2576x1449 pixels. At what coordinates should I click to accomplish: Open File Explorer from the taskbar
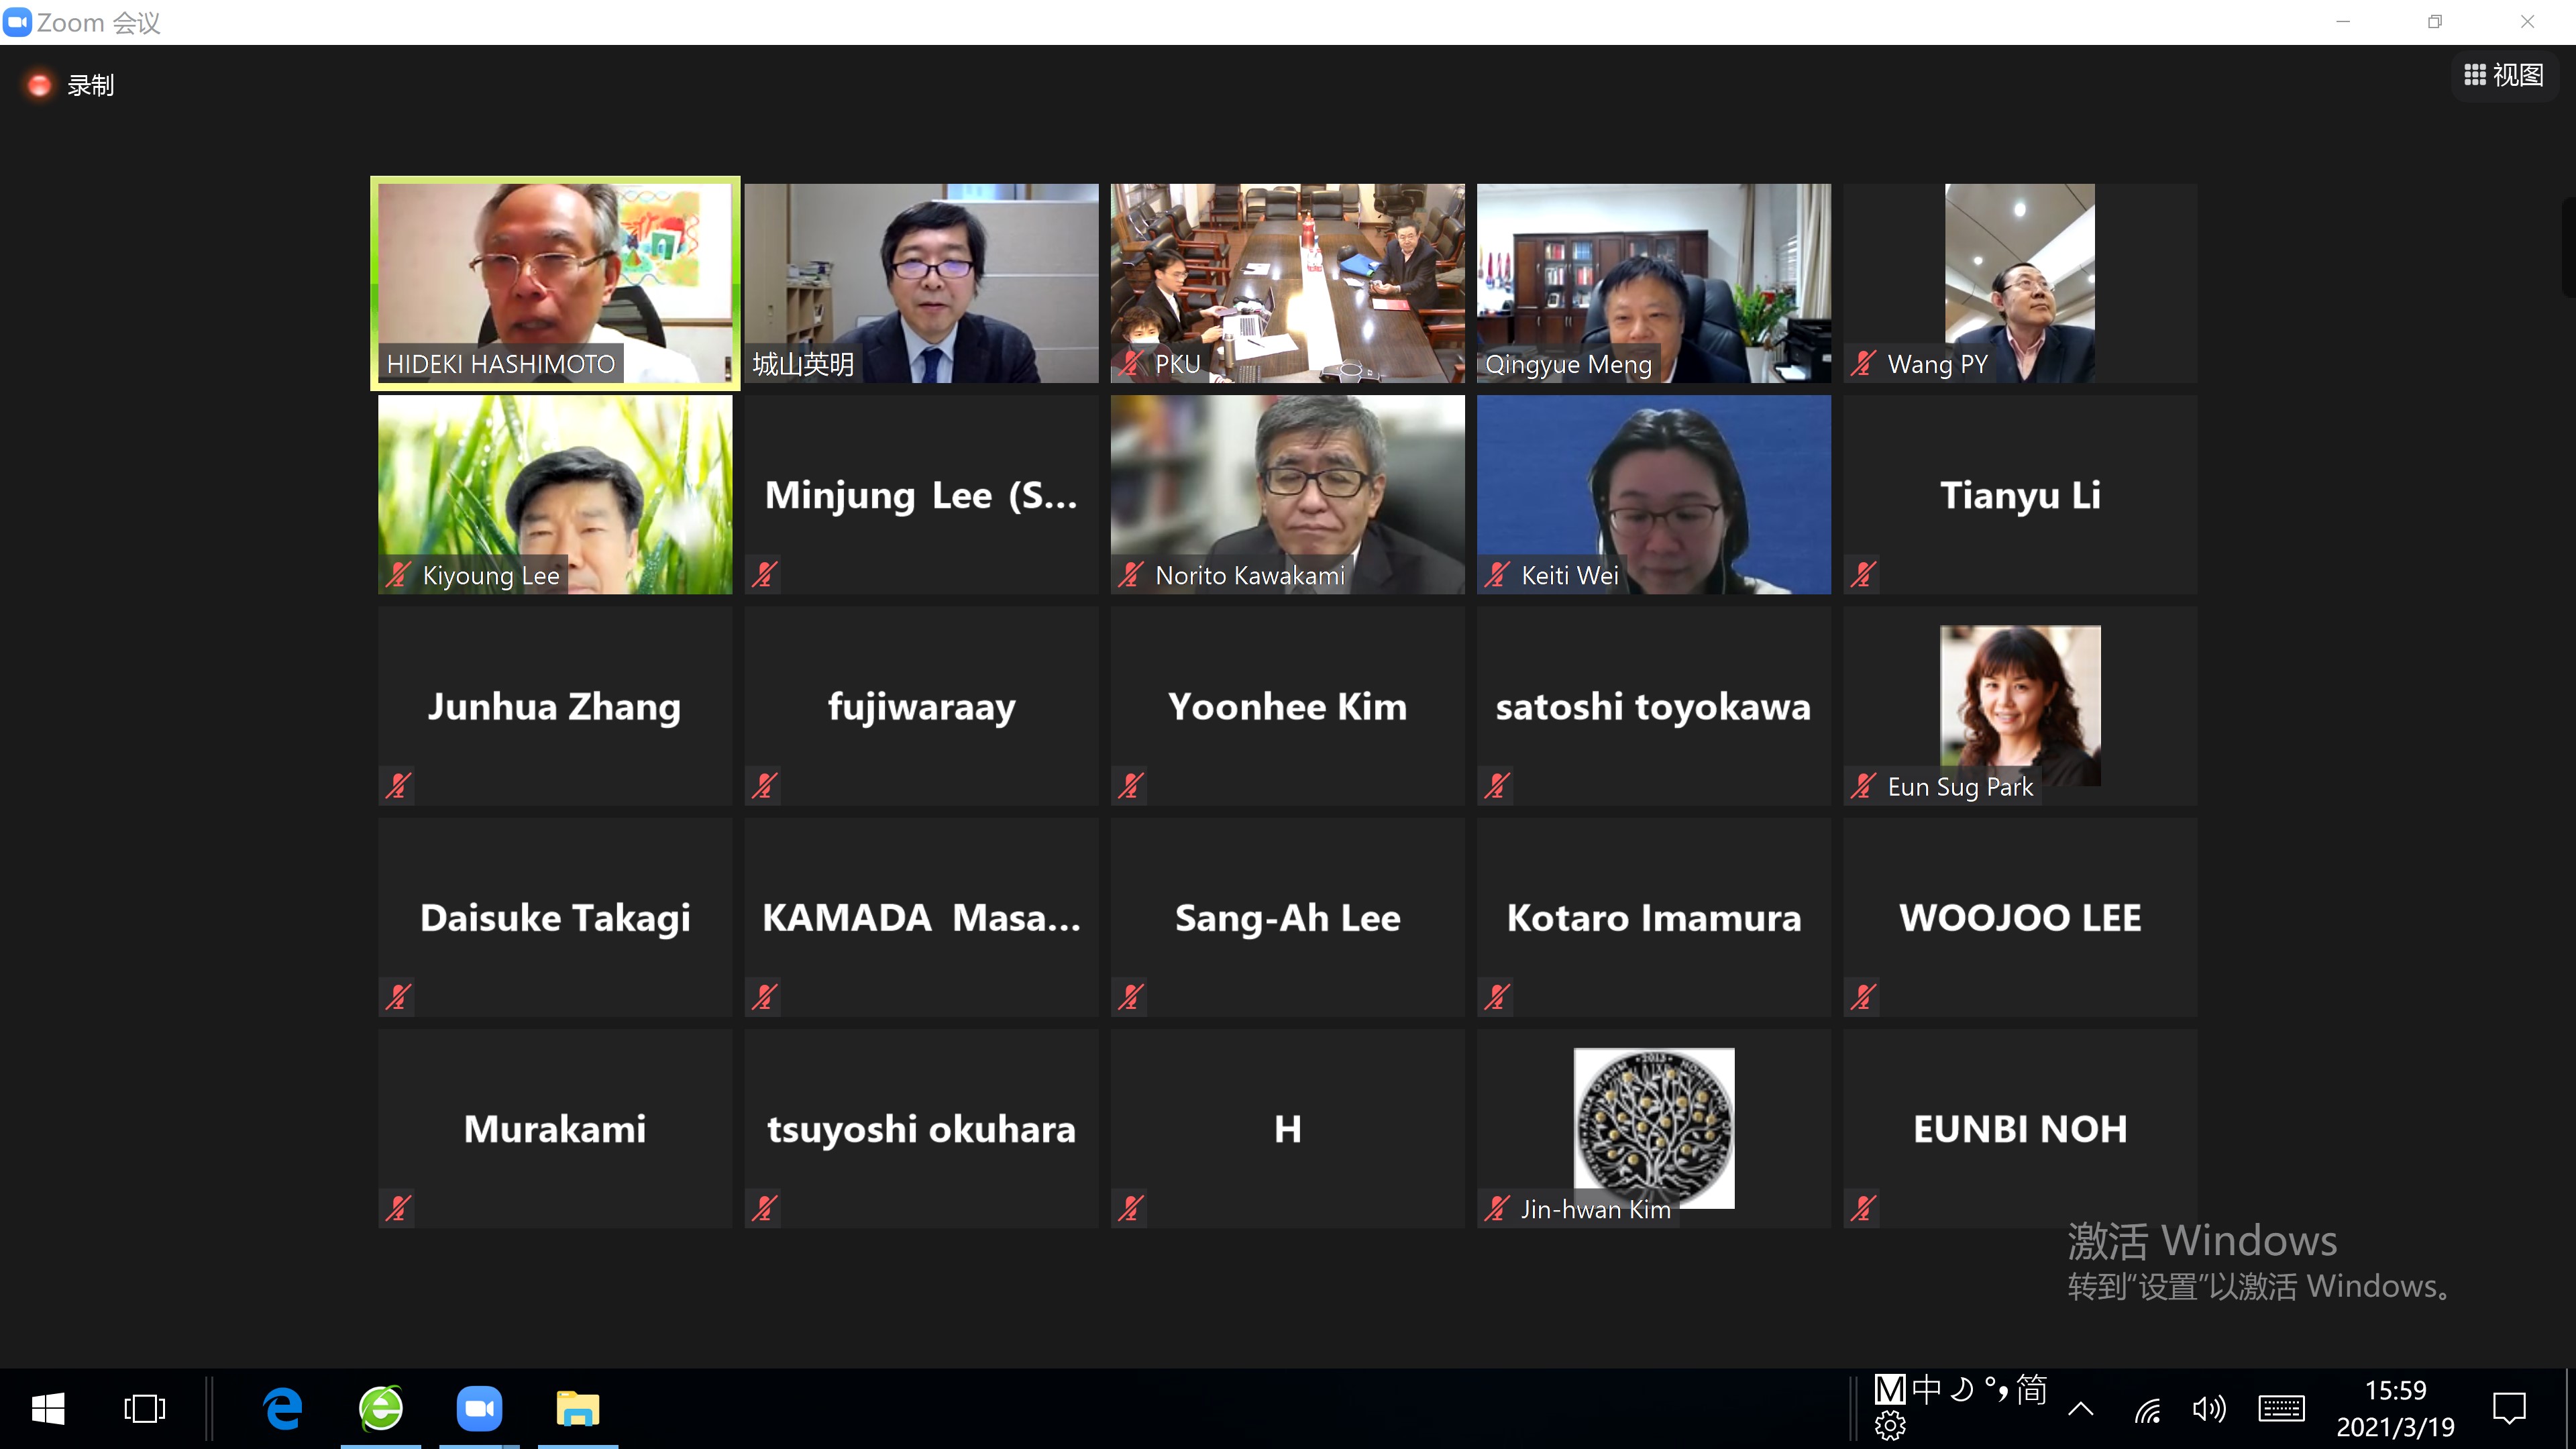point(577,1409)
